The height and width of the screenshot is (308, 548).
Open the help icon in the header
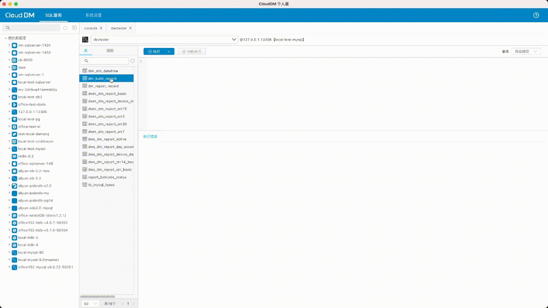click(x=536, y=15)
